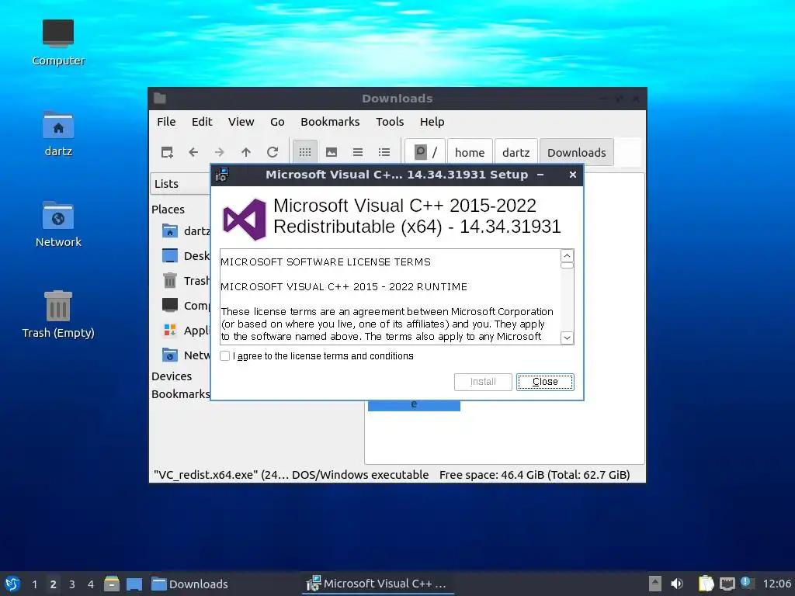Switch to workspace 3
The height and width of the screenshot is (596, 795).
72,584
